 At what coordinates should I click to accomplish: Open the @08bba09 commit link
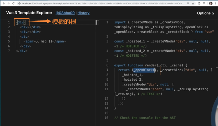(x=65, y=13)
